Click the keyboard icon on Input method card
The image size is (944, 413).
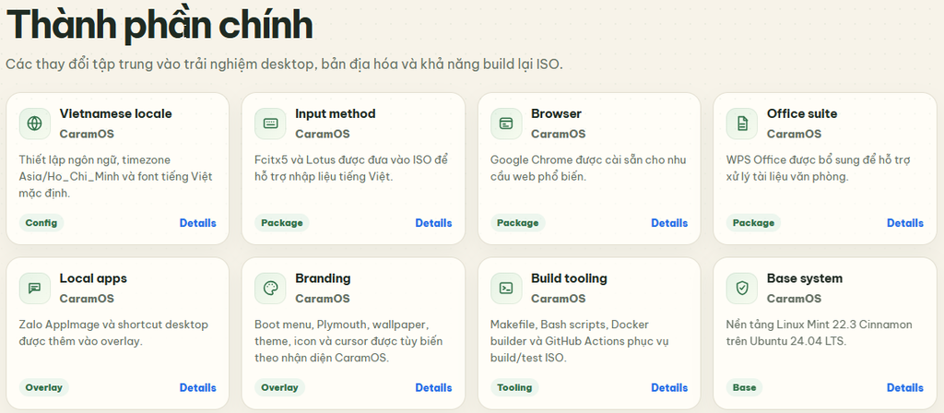[x=270, y=124]
